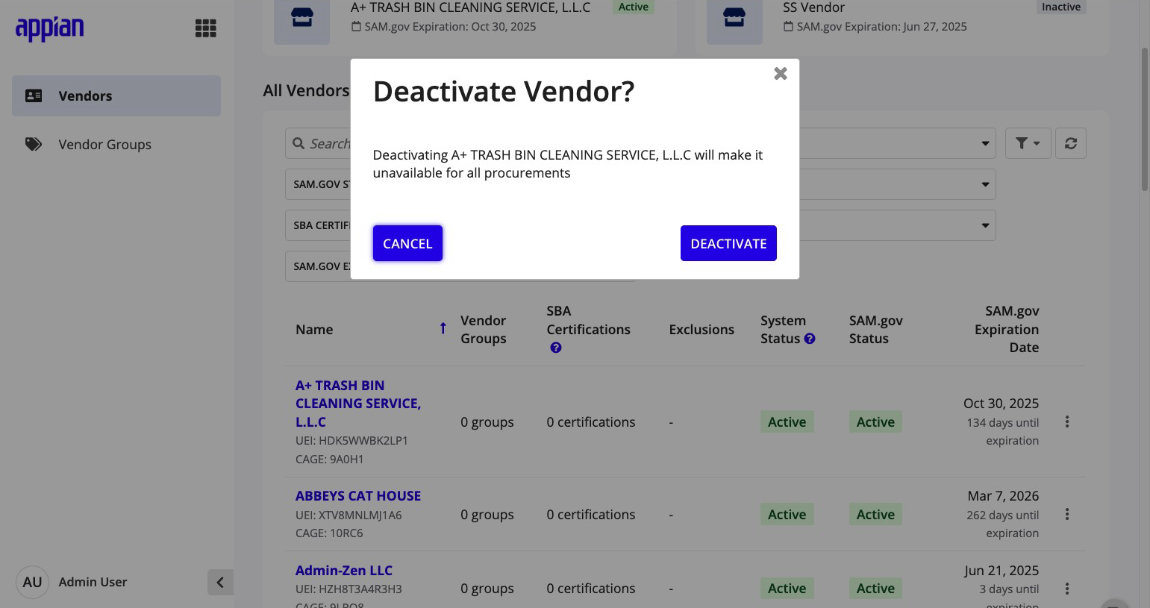
Task: Click the Appian logo
Action: pyautogui.click(x=50, y=28)
